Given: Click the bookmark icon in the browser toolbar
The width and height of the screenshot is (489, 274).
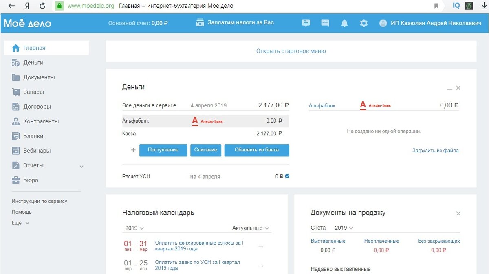Looking at the screenshot, I should coord(436,6).
